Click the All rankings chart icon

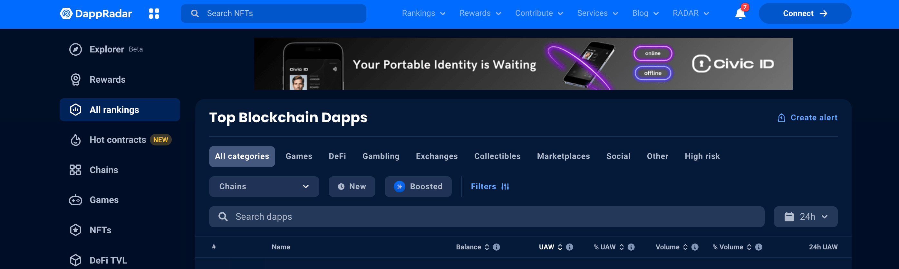pyautogui.click(x=75, y=110)
